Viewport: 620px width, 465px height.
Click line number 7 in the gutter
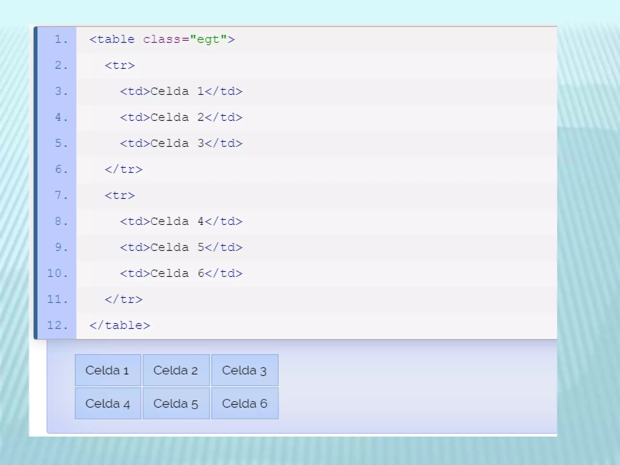(x=61, y=195)
